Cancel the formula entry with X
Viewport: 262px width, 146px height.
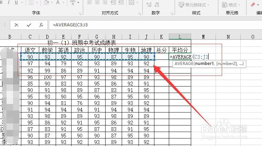[x=17, y=25]
